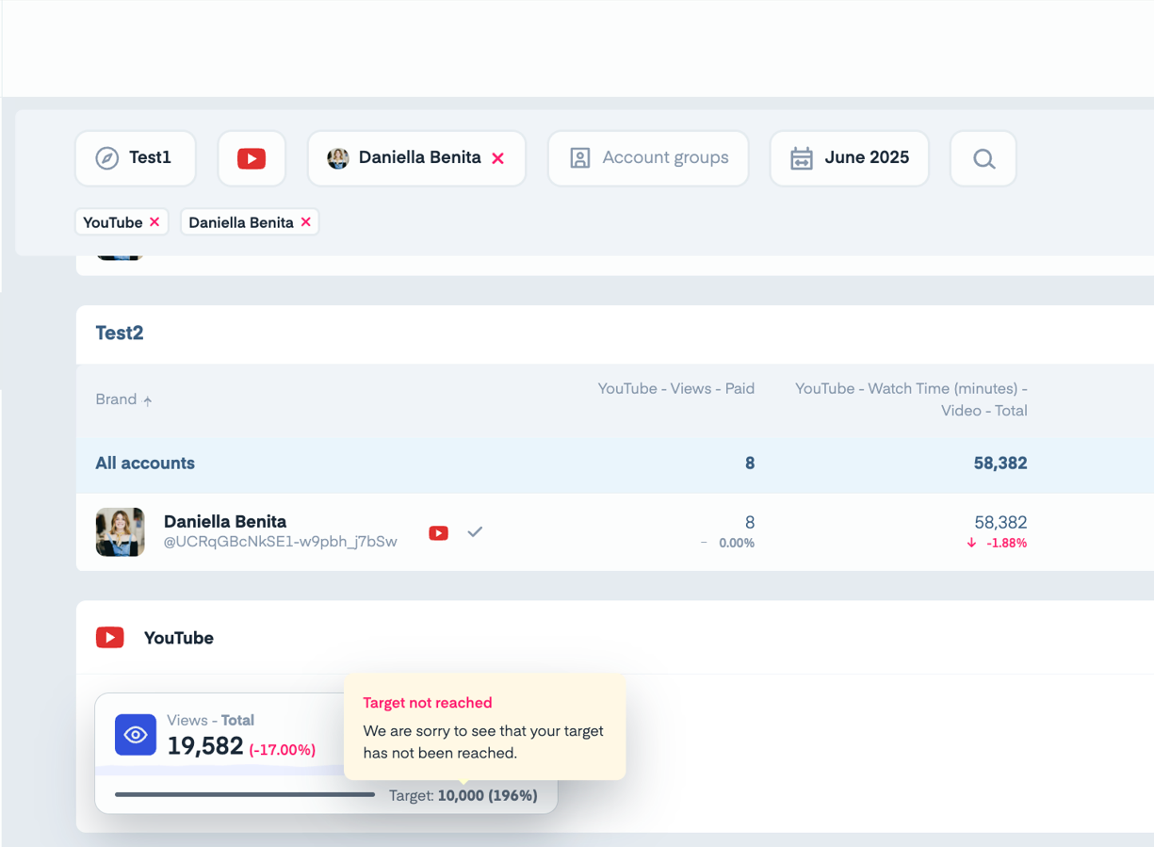Viewport: 1154px width, 847px height.
Task: Remove the YouTube filter tag
Action: (154, 222)
